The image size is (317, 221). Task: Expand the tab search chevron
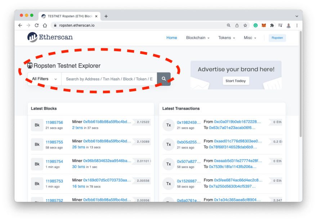click(x=297, y=16)
